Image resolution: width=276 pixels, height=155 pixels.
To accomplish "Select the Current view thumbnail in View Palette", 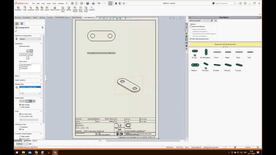I will click(239, 65).
